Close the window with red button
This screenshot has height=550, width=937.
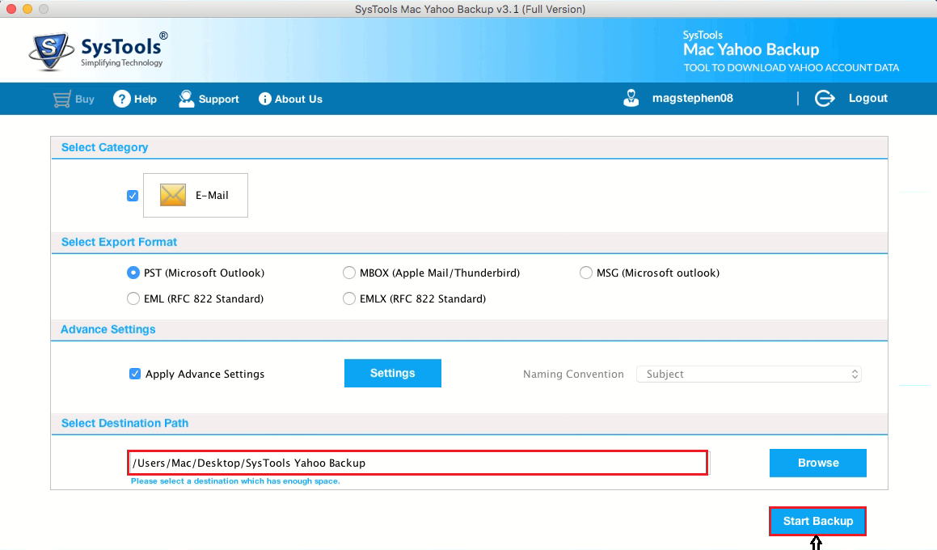pos(11,9)
